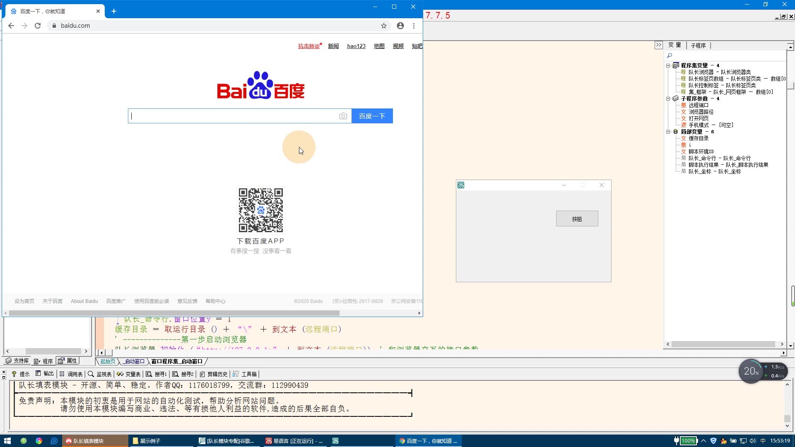Viewport: 795px width, 447px height.
Task: Open the 起始页 editor tab
Action: point(108,361)
